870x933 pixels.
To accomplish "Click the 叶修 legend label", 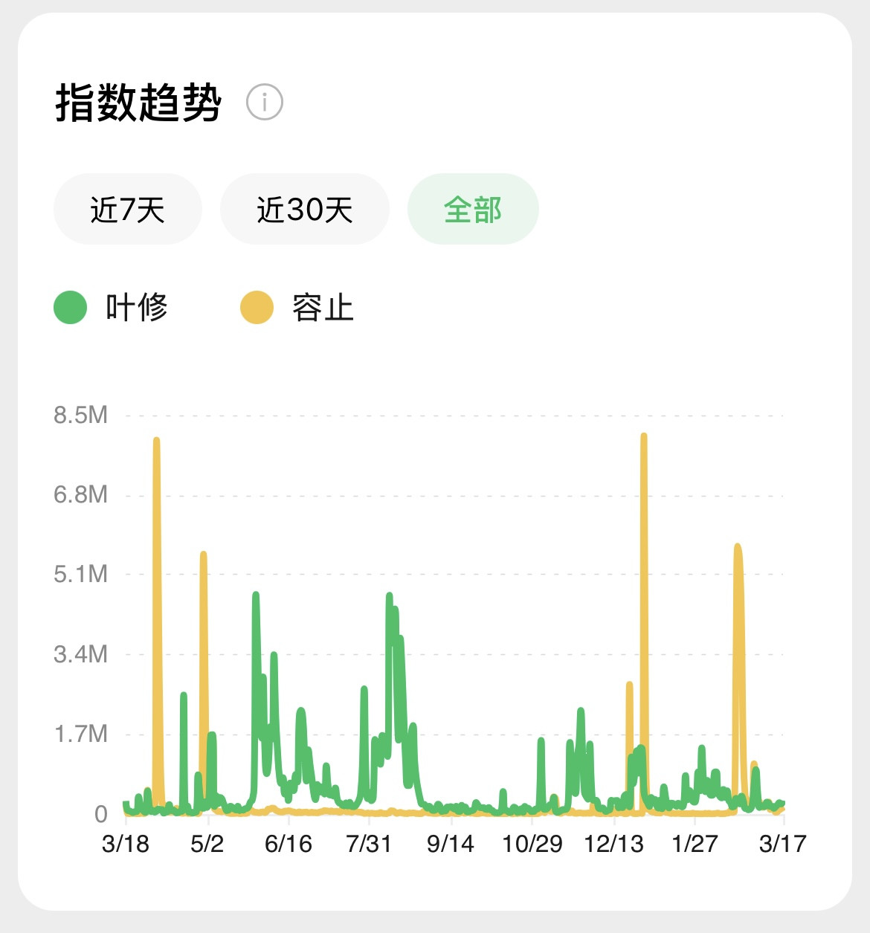I will [137, 307].
